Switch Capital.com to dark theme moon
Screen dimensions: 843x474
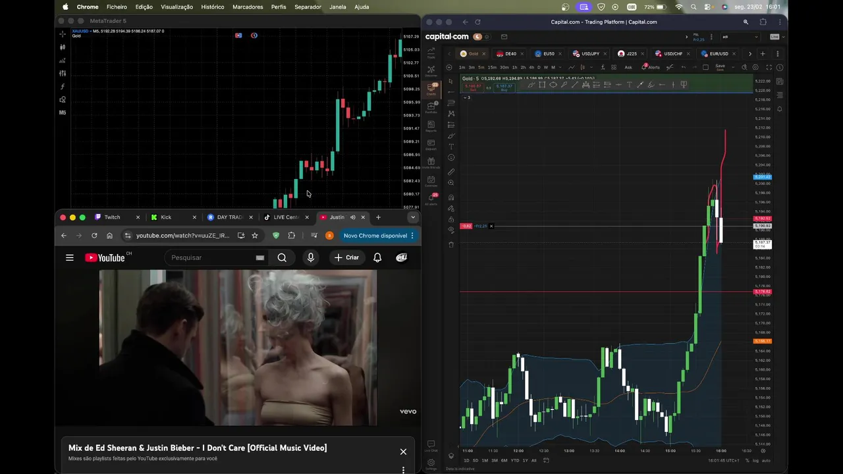coord(477,37)
